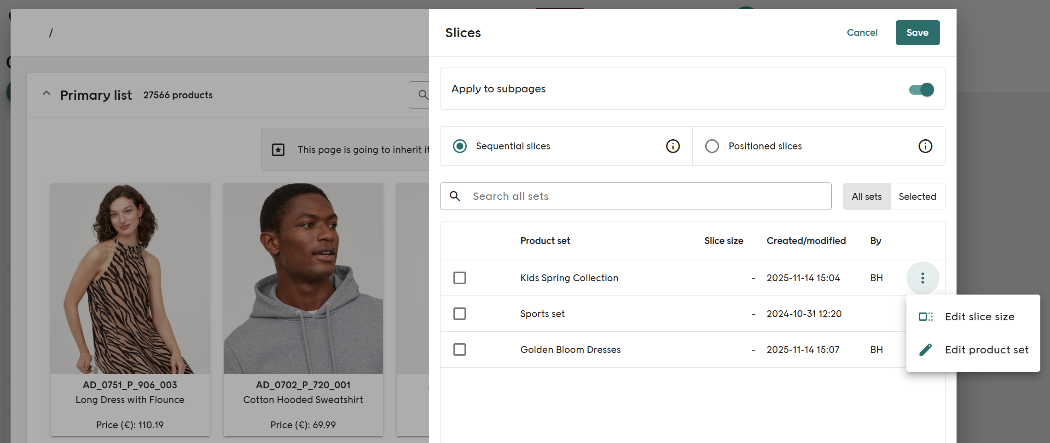Click the magnifier icon in set search

455,196
